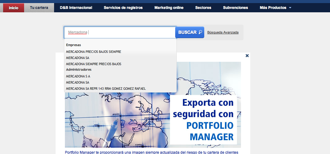330x154 pixels.
Task: Choose MERCADONA SA under Administradores
Action: [x=78, y=82]
